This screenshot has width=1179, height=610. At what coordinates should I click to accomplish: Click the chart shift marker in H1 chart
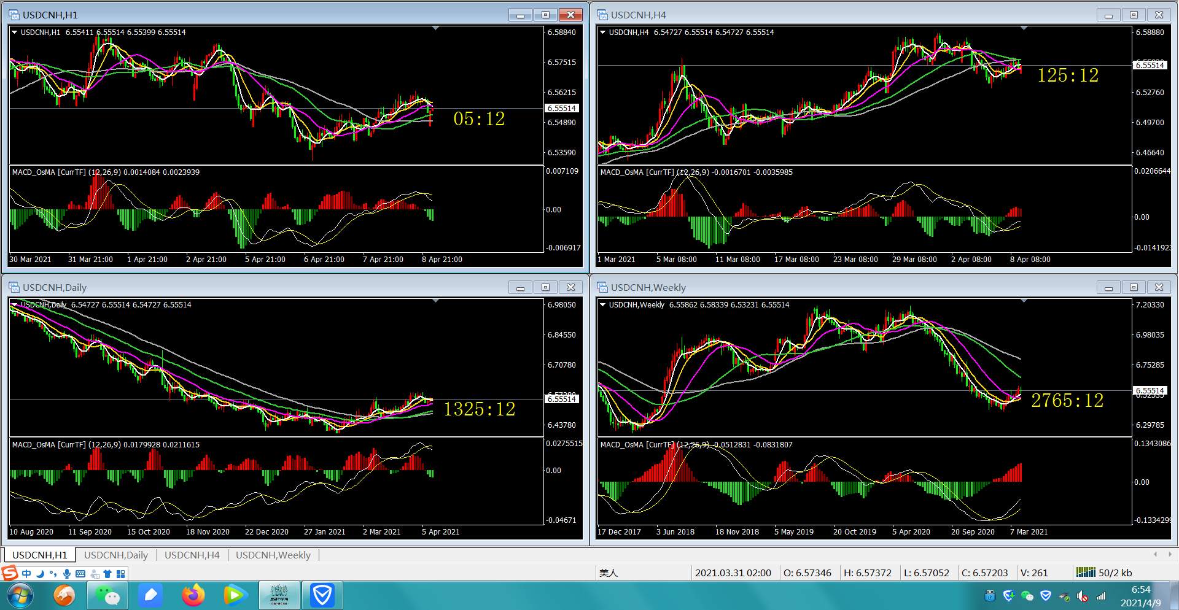point(435,28)
